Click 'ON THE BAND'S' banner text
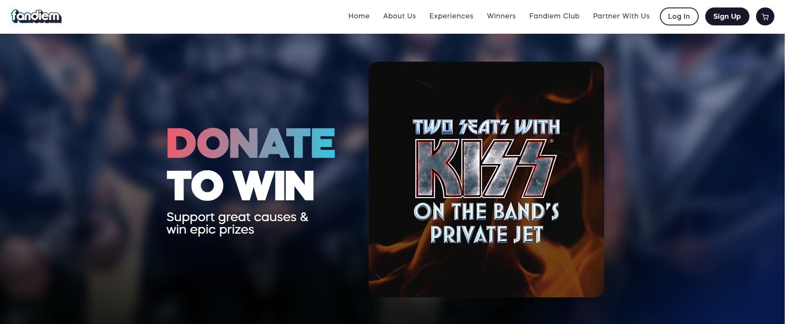 pos(486,211)
